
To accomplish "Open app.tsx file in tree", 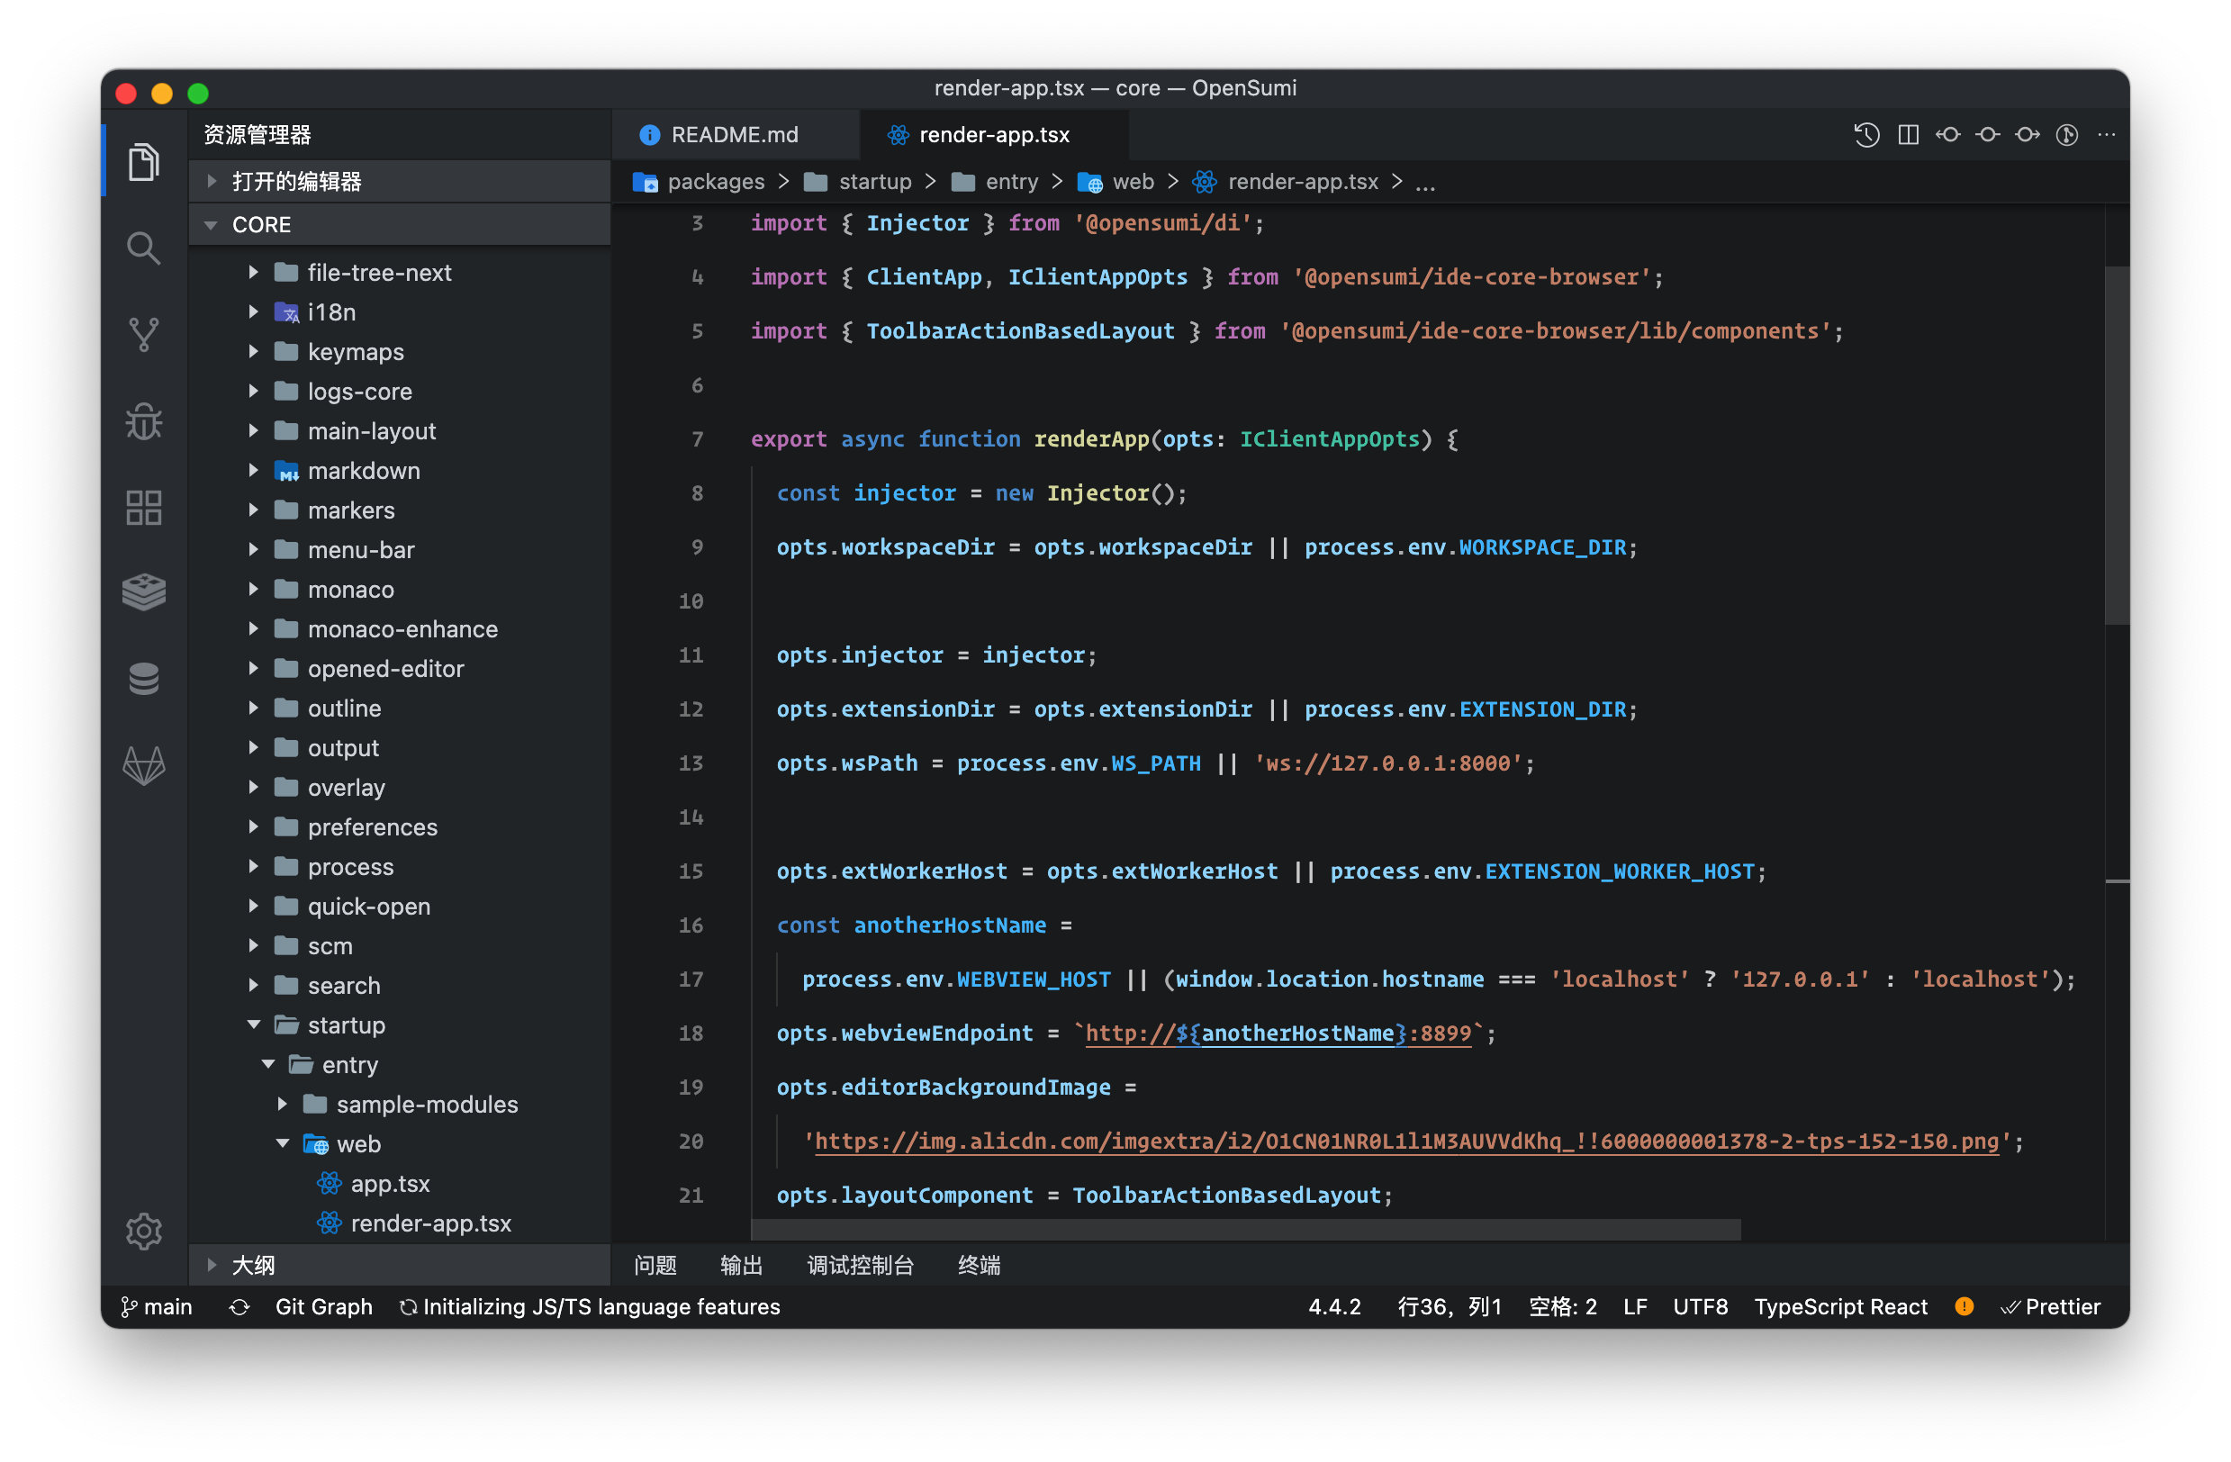I will (390, 1184).
